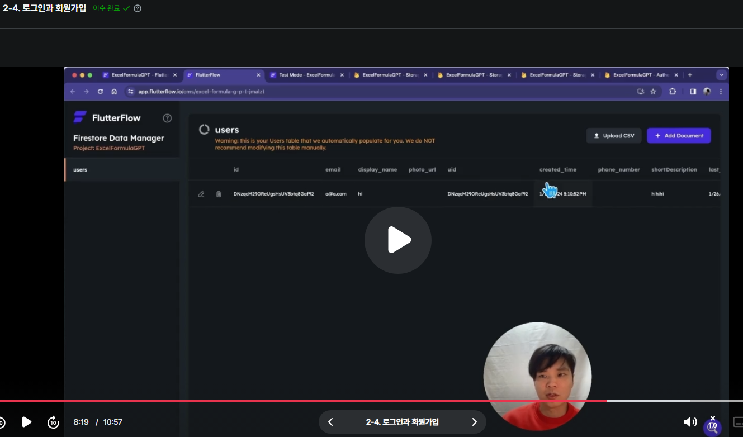743x437 pixels.
Task: Click the shortDescription column header
Action: (x=674, y=169)
